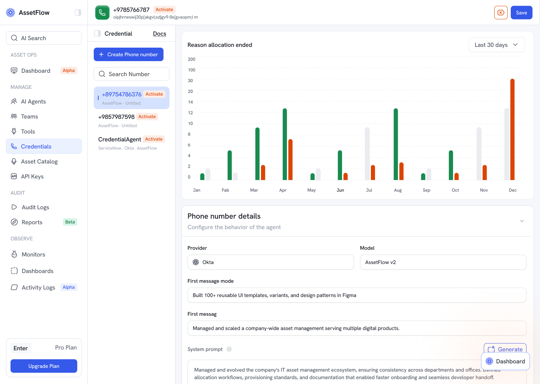This screenshot has height=384, width=540.
Task: Click the Teams icon in sidebar
Action: click(14, 116)
